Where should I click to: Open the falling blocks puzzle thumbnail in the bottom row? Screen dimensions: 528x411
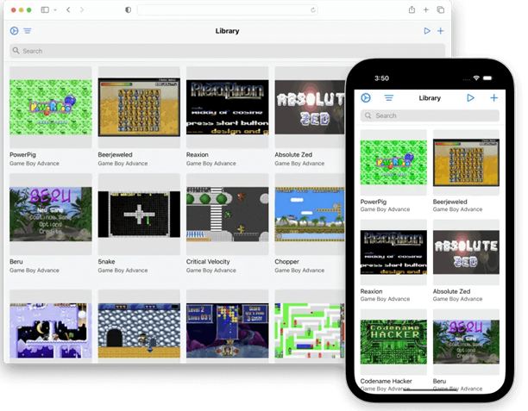pos(227,331)
